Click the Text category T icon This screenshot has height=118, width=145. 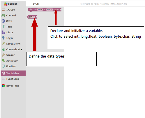(3, 27)
